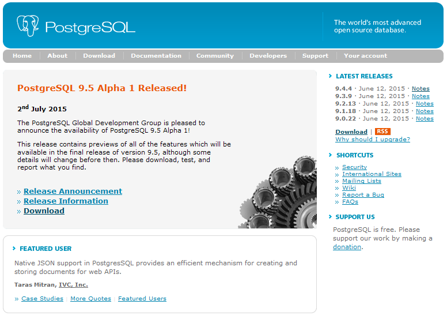This screenshot has width=447, height=323.
Task: Open the About menu item
Action: (x=58, y=55)
